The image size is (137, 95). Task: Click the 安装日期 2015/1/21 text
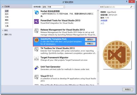(109, 15)
